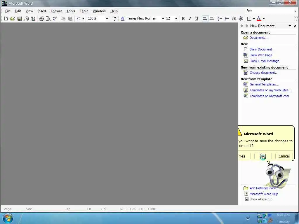Click Increase Indent icon
The image size is (299, 224).
(241, 18)
